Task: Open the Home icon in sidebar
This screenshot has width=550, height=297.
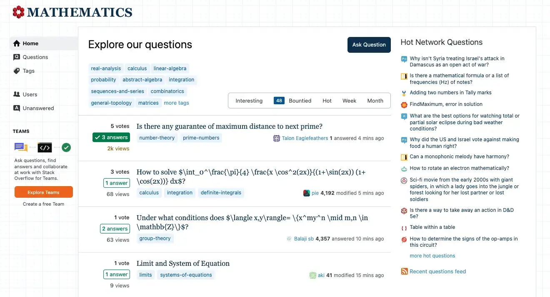Action: tap(17, 43)
